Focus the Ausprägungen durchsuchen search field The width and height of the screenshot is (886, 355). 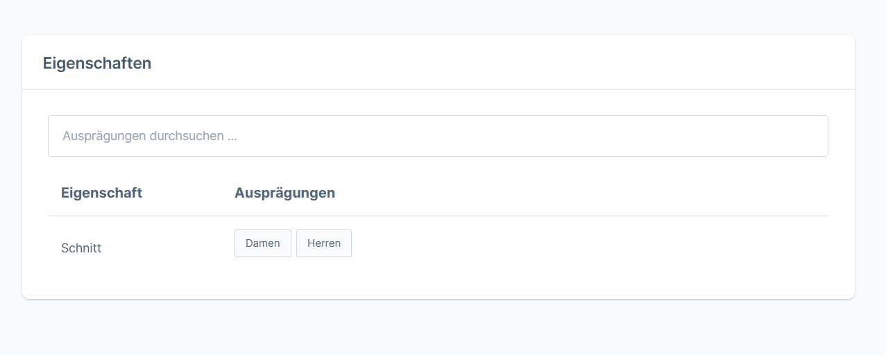click(x=437, y=136)
